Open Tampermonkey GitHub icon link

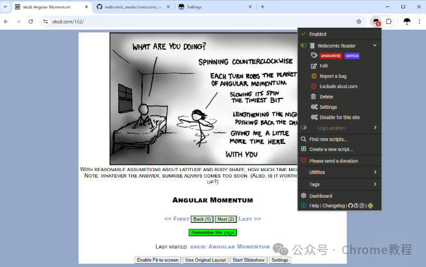coord(351,205)
